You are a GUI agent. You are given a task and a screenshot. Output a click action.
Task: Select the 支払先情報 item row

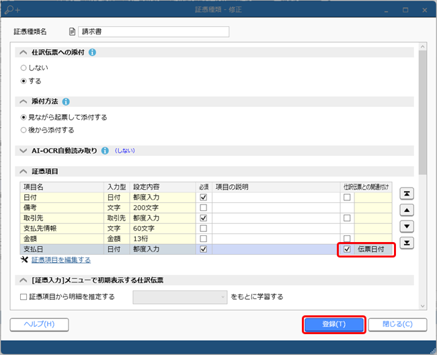[x=206, y=228]
